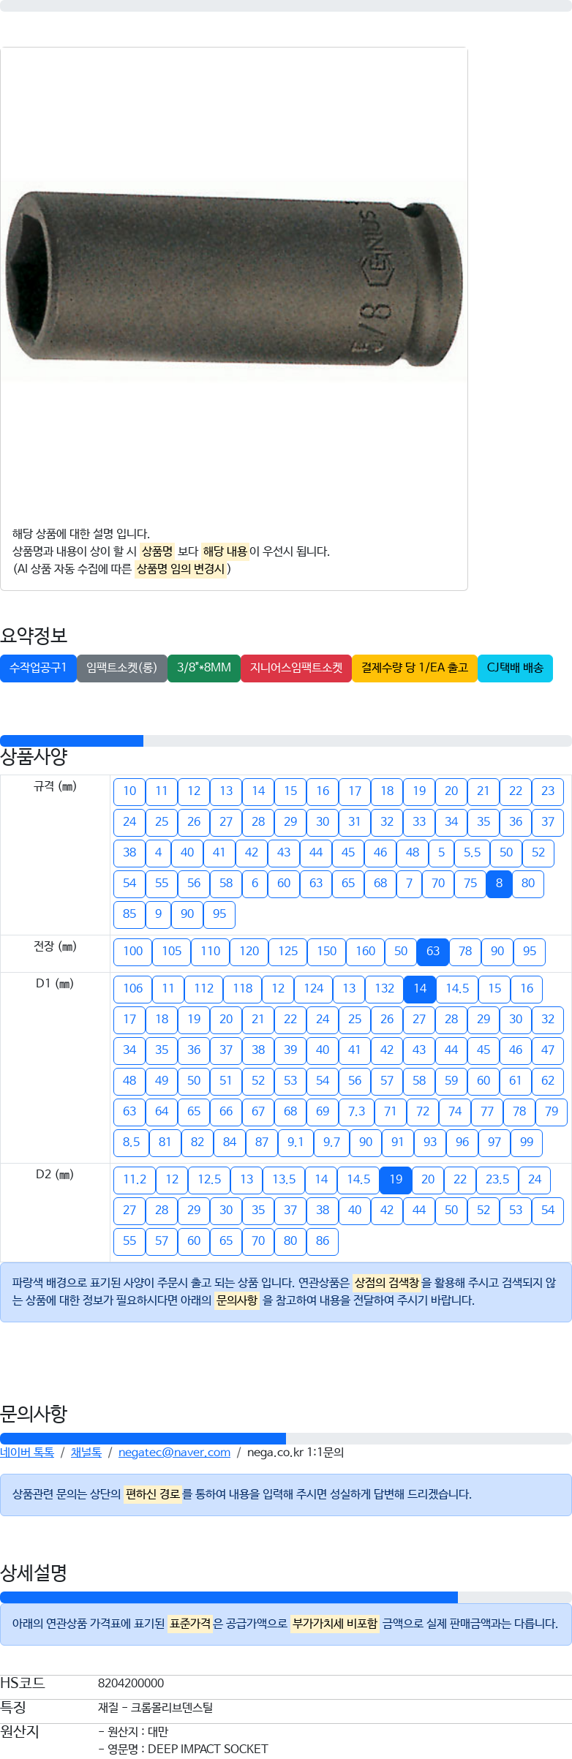Email negatec@naver.com link
This screenshot has width=572, height=1759.
pos(174,1453)
